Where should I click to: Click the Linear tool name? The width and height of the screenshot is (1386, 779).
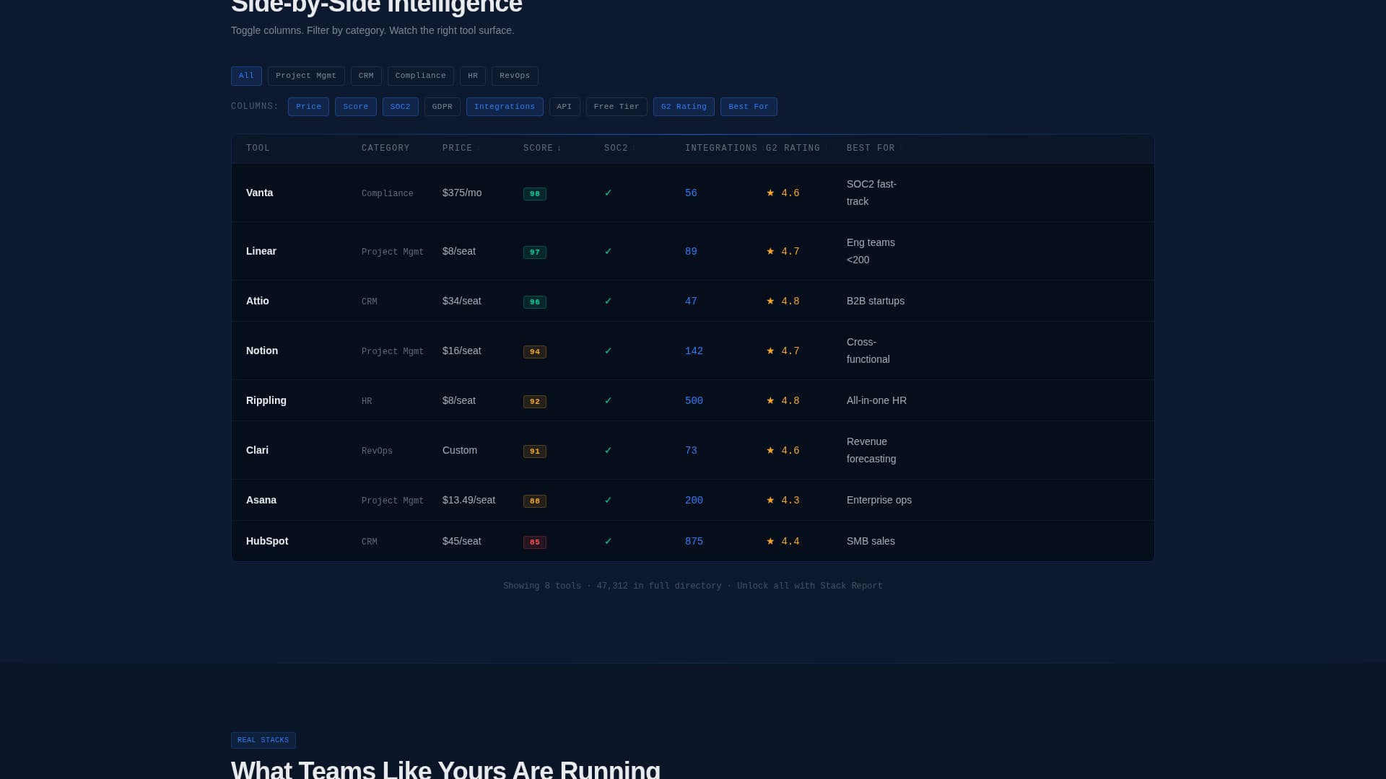point(261,251)
